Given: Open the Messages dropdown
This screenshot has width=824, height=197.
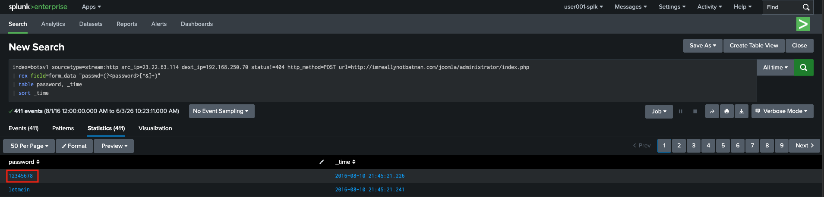Looking at the screenshot, I should click(x=631, y=7).
